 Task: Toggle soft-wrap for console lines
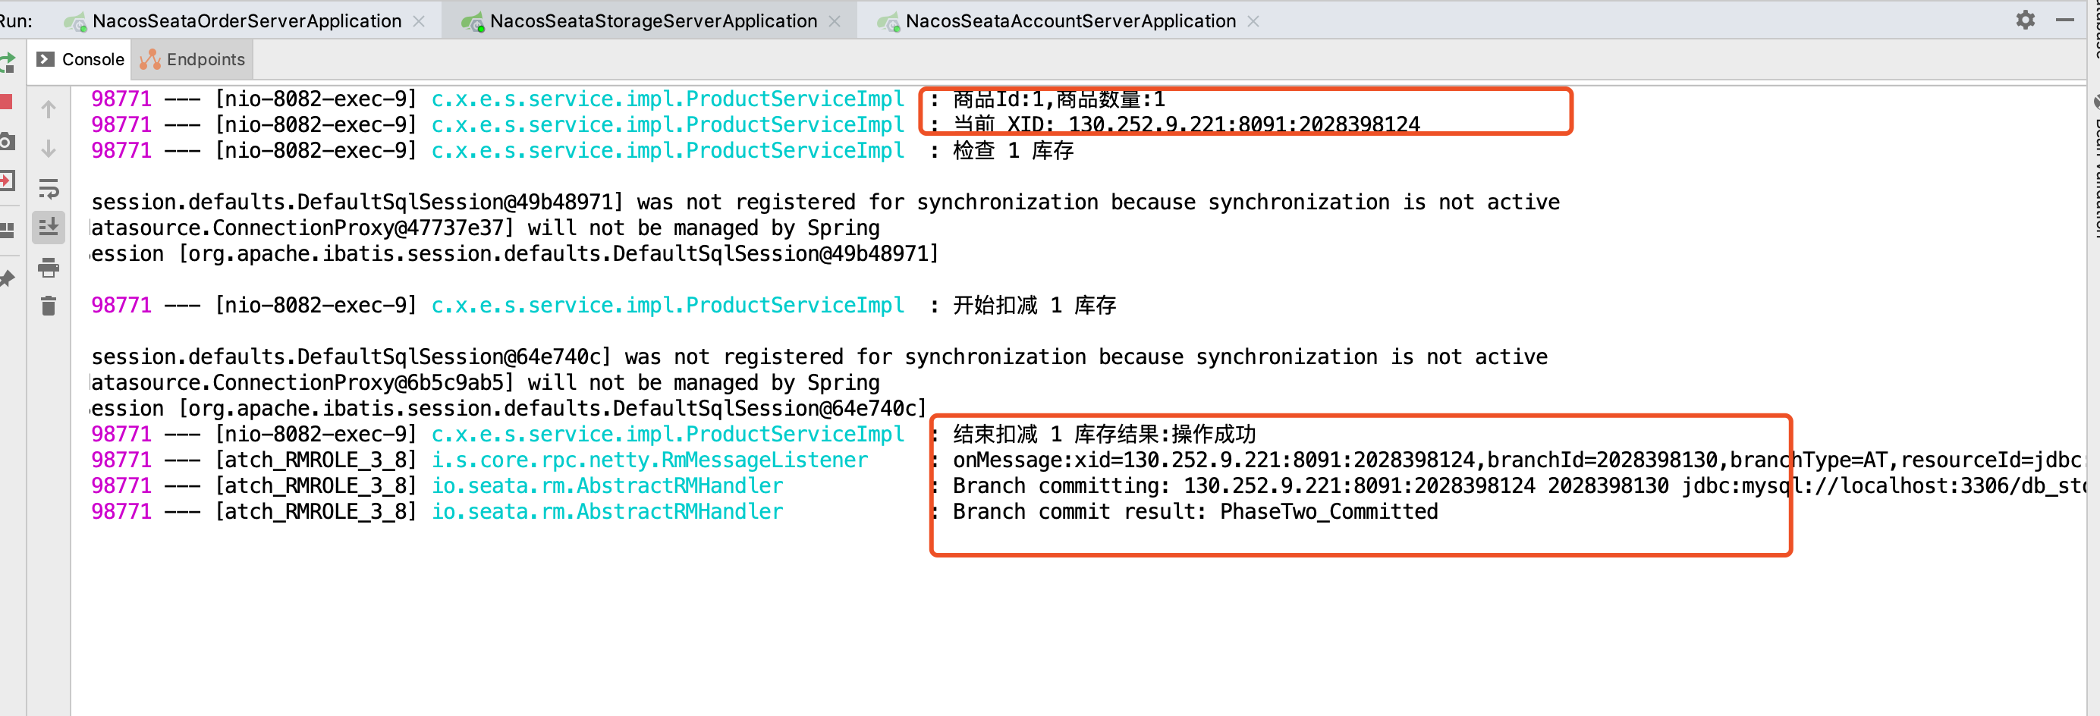pos(48,189)
